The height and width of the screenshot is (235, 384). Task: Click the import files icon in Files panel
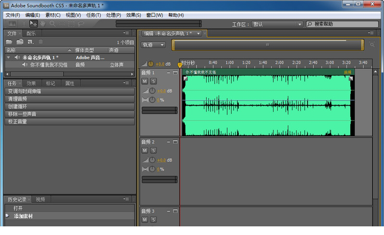tap(20, 42)
